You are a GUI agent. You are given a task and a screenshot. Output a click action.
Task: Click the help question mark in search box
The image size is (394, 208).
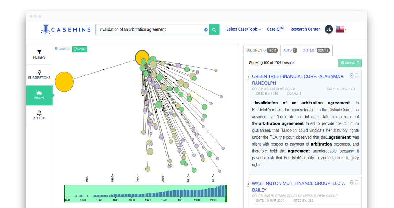(206, 30)
